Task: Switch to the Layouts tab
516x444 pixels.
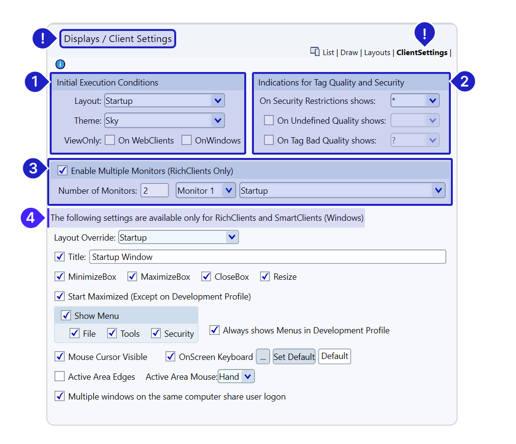Action: pyautogui.click(x=377, y=53)
